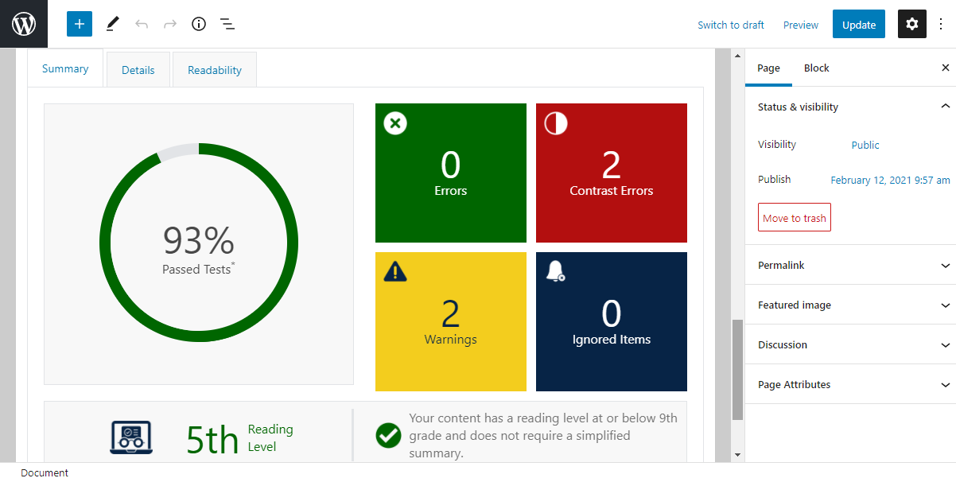Click Switch to draft

click(731, 25)
